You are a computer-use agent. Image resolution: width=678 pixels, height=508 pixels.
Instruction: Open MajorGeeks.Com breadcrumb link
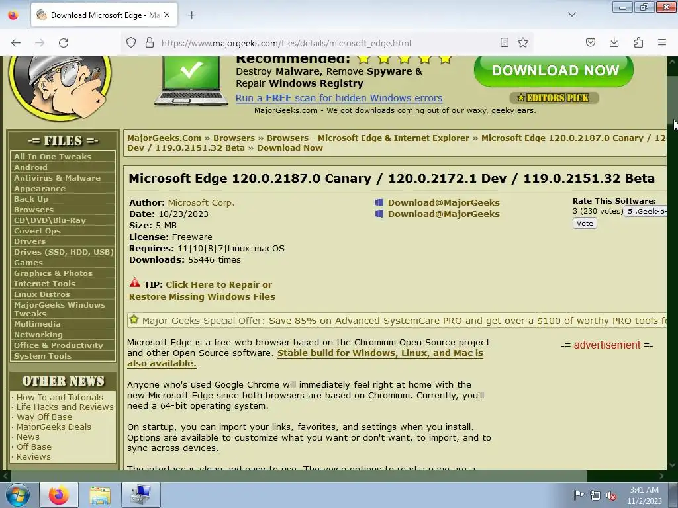click(x=164, y=138)
